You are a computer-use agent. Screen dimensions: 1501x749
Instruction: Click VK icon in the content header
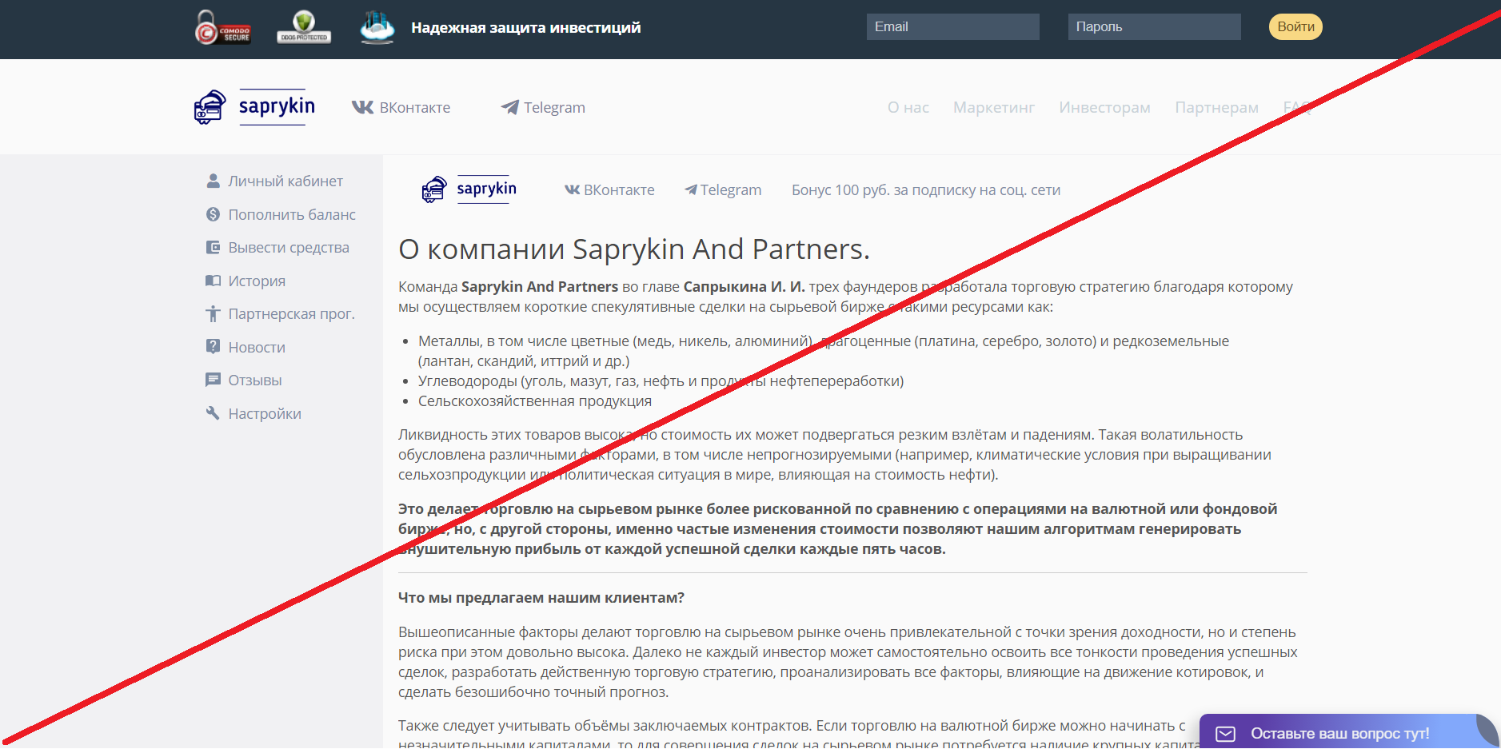point(573,189)
